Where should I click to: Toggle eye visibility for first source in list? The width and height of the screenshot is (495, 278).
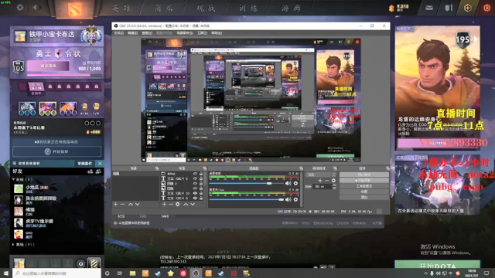(x=195, y=174)
